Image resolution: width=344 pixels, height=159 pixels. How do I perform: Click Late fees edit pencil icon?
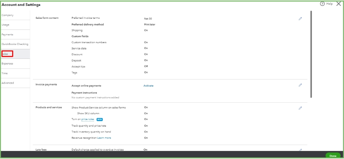point(300,150)
